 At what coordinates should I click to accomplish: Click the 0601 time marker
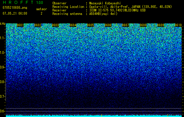click(x=20, y=25)
